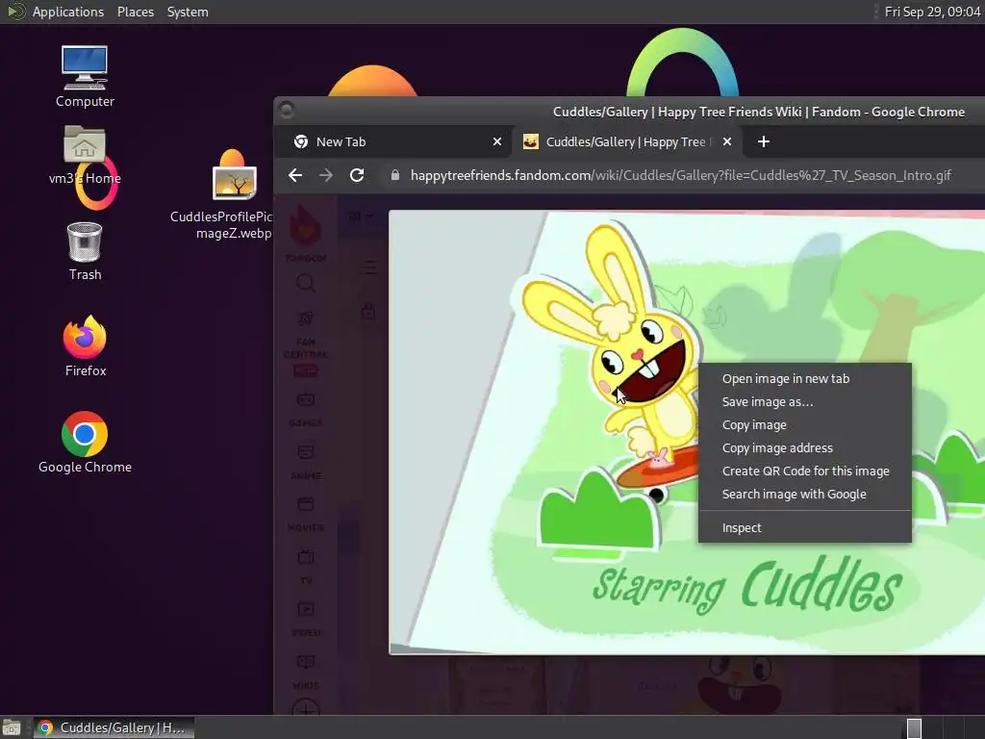Open Movies in Fandom sidebar
The height and width of the screenshot is (739, 985).
tap(305, 514)
